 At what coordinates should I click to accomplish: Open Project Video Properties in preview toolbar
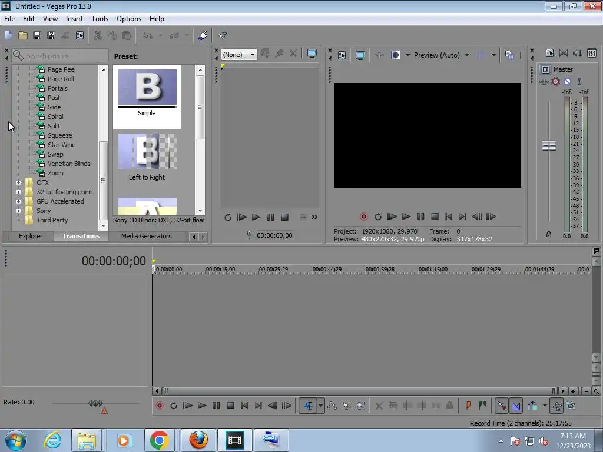(x=342, y=55)
